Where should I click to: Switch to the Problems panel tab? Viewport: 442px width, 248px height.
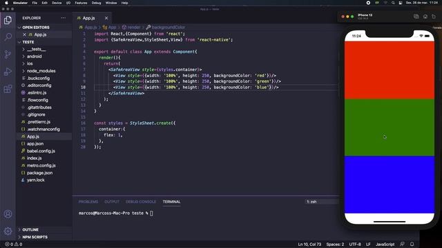coord(88,202)
